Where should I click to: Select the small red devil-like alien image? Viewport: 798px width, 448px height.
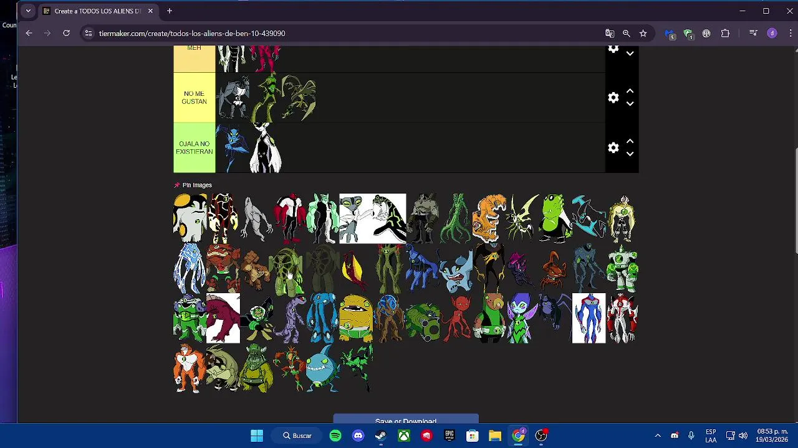(x=456, y=318)
